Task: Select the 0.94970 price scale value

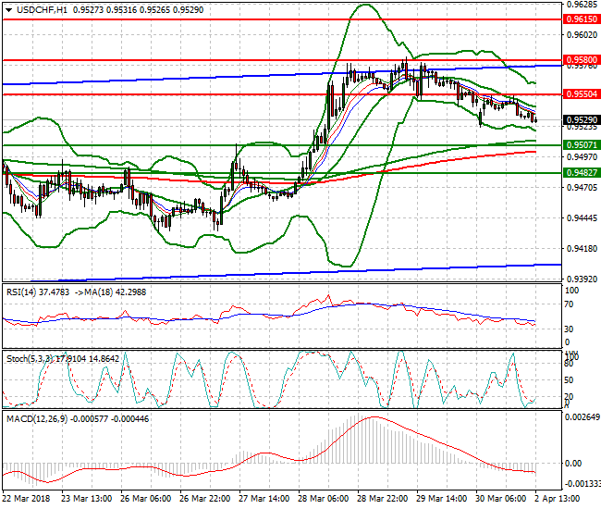Action: click(582, 157)
